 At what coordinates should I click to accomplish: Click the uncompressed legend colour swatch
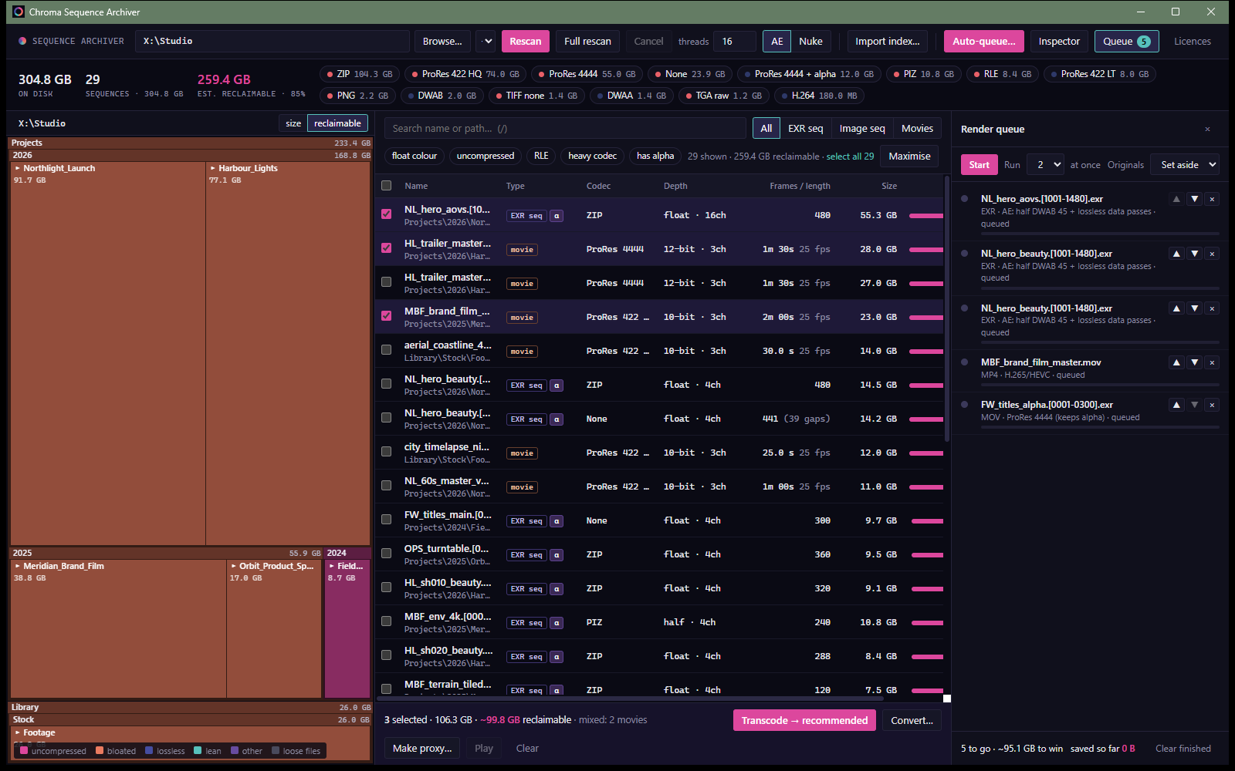[24, 751]
